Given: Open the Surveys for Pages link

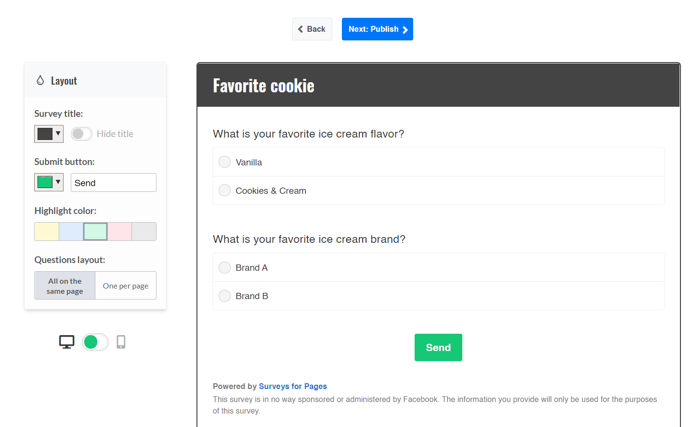Looking at the screenshot, I should pos(293,386).
